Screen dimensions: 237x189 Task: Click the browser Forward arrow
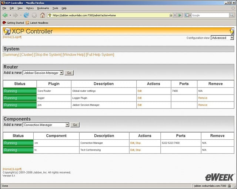(15, 15)
